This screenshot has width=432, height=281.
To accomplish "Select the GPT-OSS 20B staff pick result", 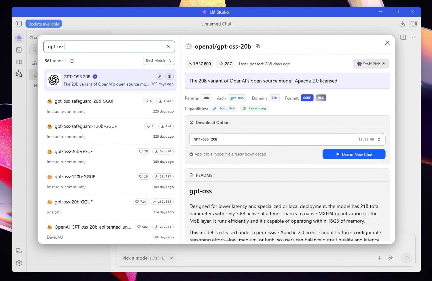I will click(x=110, y=80).
